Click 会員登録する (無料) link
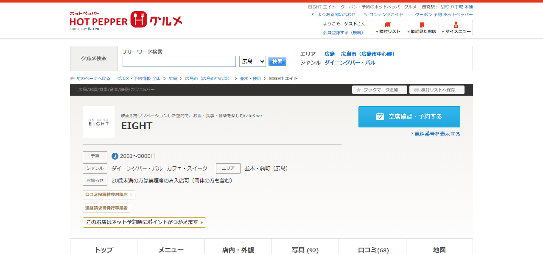The height and width of the screenshot is (254, 543). point(343,33)
